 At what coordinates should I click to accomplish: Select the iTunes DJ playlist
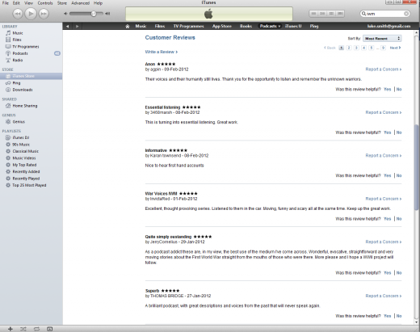pyautogui.click(x=21, y=137)
